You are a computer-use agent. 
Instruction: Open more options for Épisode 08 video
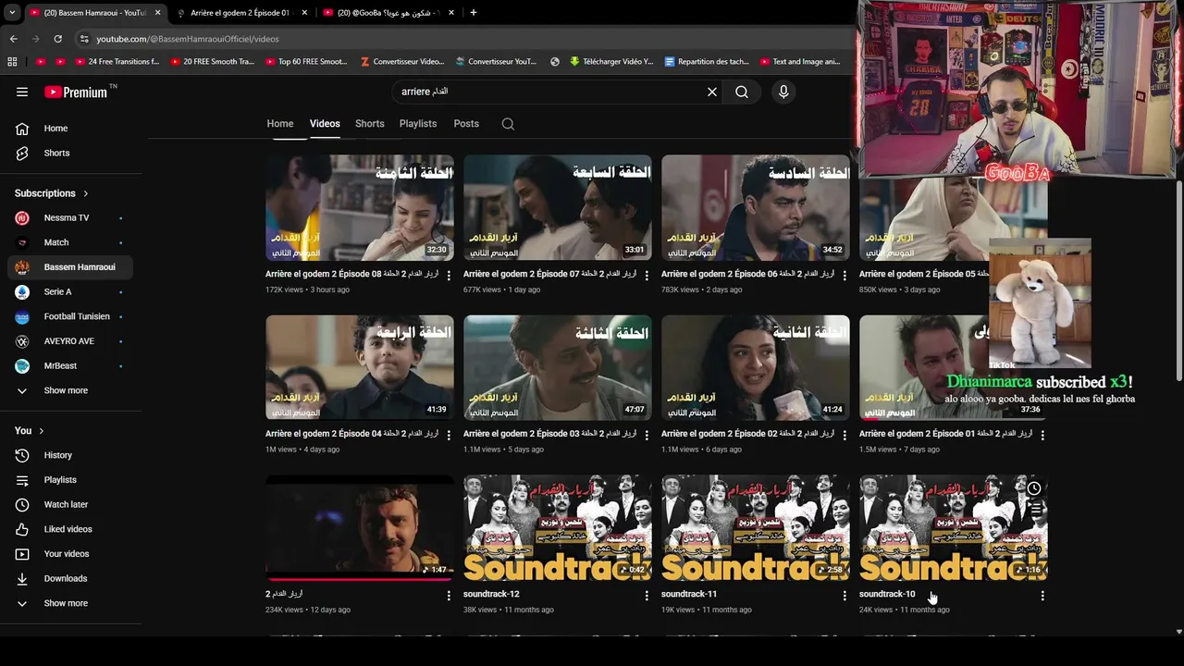click(x=449, y=276)
